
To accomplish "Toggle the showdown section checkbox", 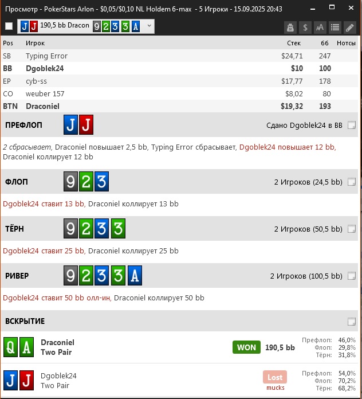I will coord(352,322).
